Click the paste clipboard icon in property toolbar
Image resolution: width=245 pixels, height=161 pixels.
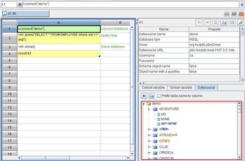tap(232, 23)
